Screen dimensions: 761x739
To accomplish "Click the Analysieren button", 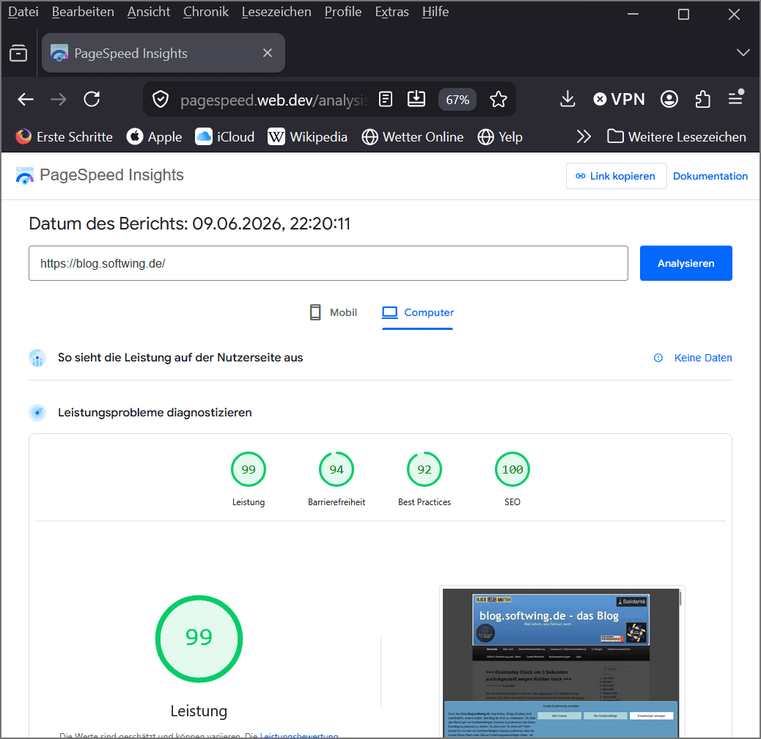I will 685,263.
